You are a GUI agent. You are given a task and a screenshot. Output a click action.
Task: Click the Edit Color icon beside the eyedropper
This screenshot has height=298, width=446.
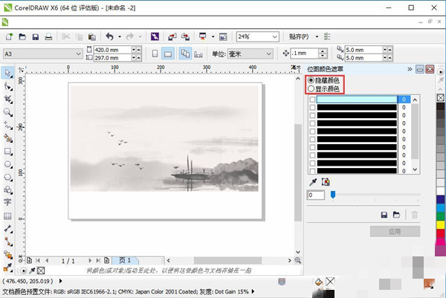[326, 182]
